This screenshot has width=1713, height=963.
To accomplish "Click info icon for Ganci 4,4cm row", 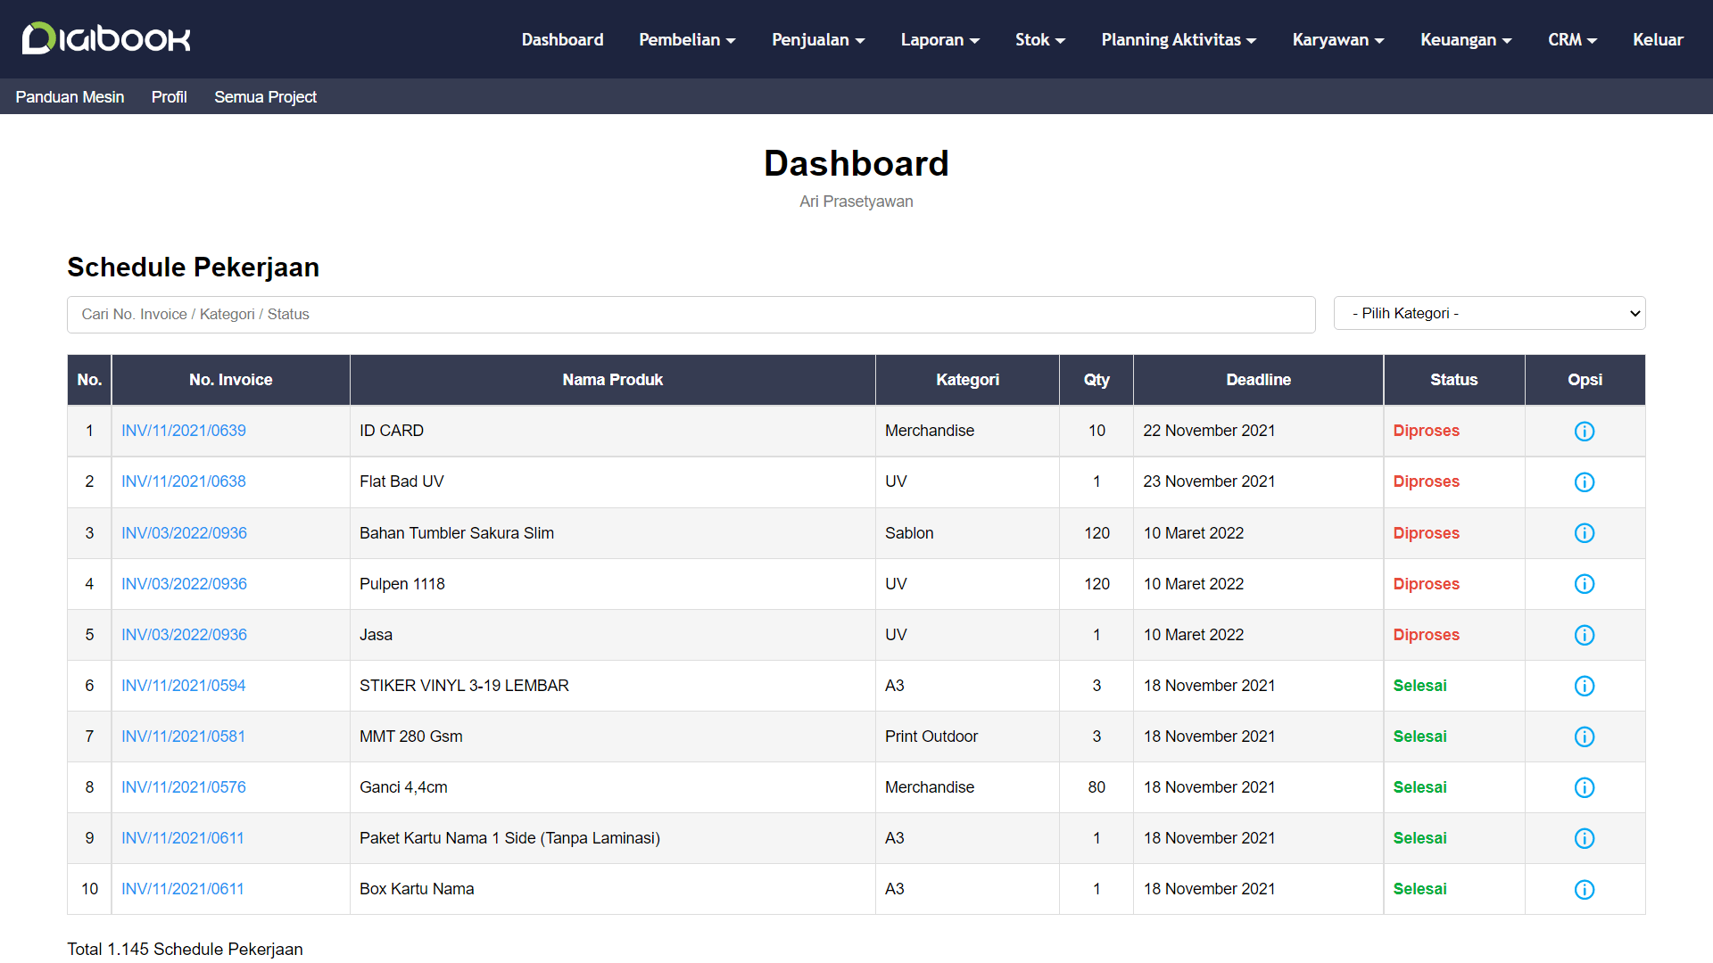I will pos(1585,787).
